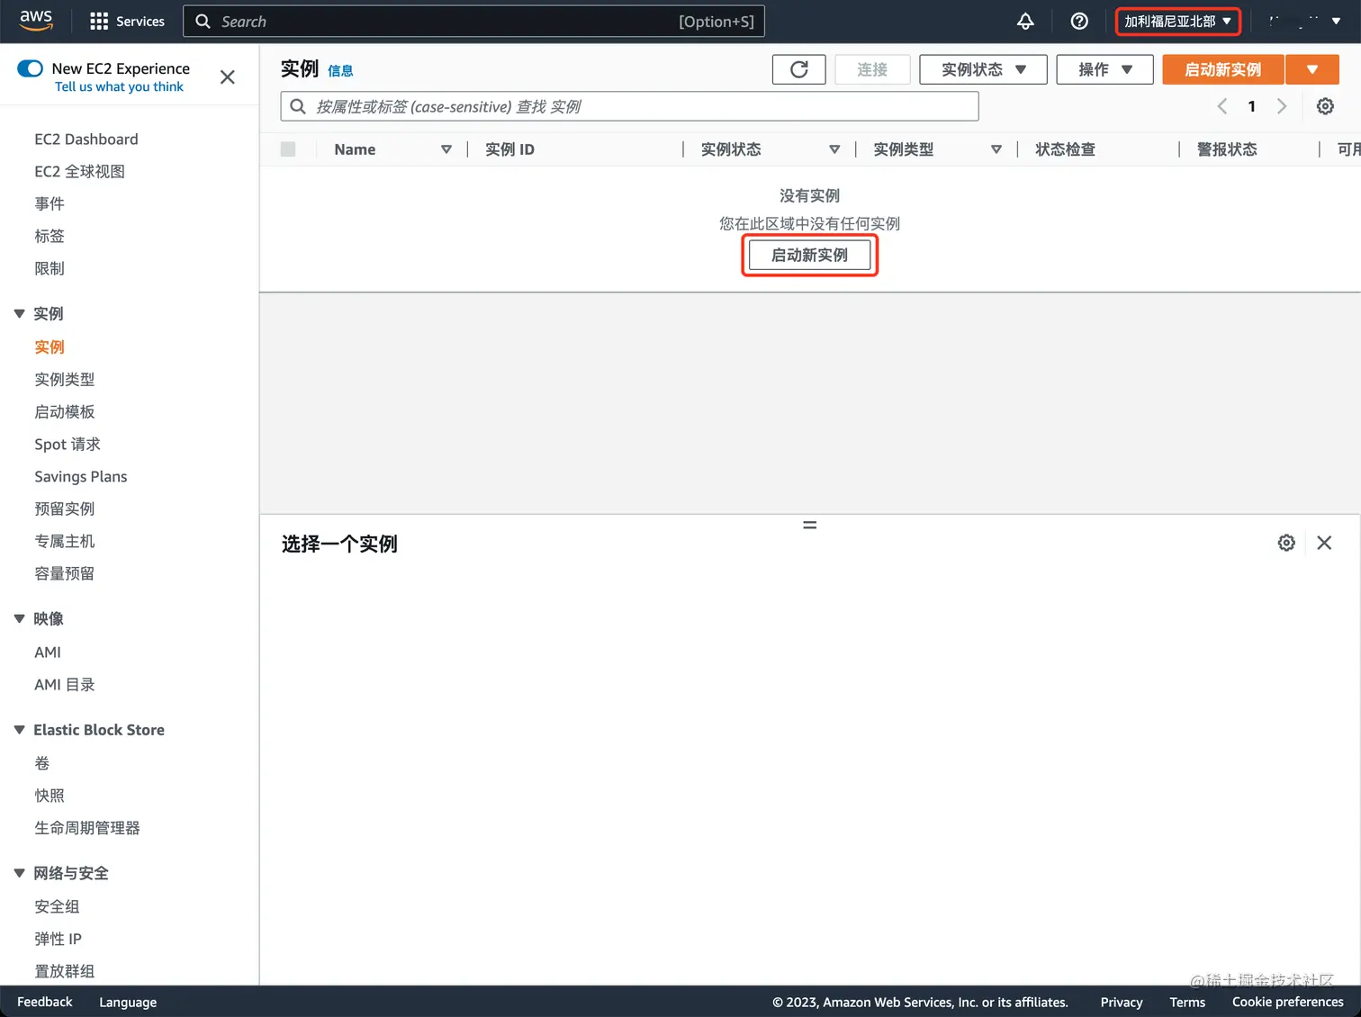The width and height of the screenshot is (1361, 1017).
Task: Open 置放群组 in sidebar
Action: pos(65,971)
